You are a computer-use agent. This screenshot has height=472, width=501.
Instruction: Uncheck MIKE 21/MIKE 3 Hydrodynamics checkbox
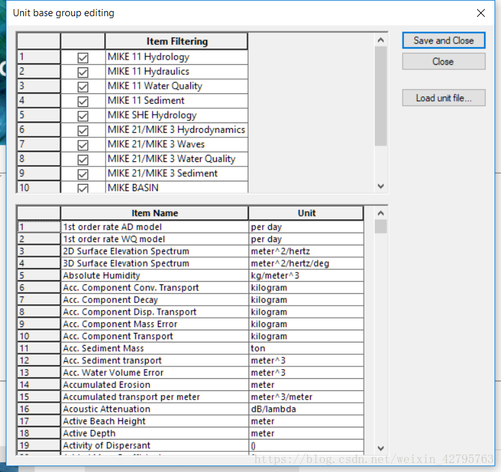pos(83,131)
